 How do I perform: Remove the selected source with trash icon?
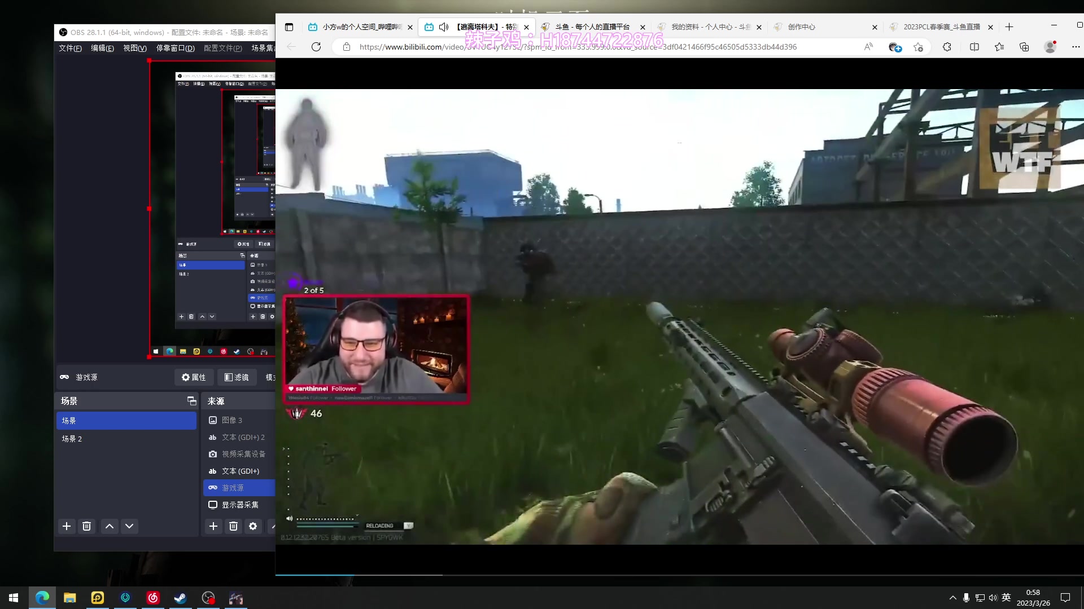[x=233, y=526]
